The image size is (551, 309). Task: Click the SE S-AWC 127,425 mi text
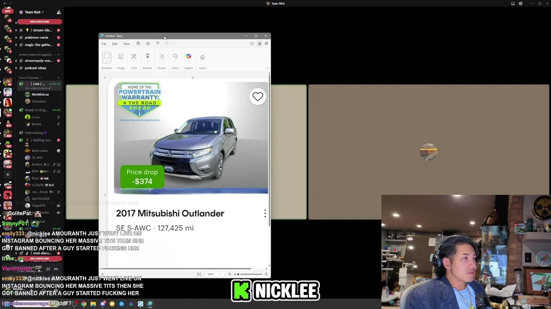155,228
